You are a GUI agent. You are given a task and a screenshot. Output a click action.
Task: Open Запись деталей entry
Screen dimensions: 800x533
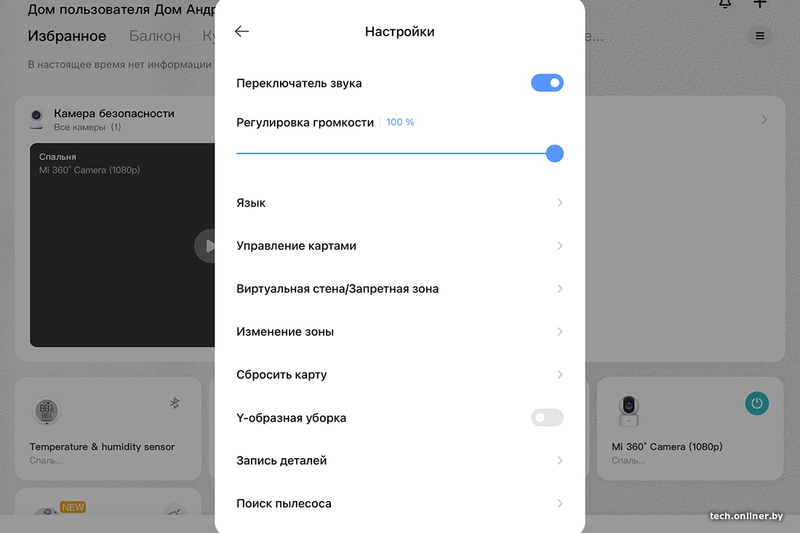click(x=399, y=460)
